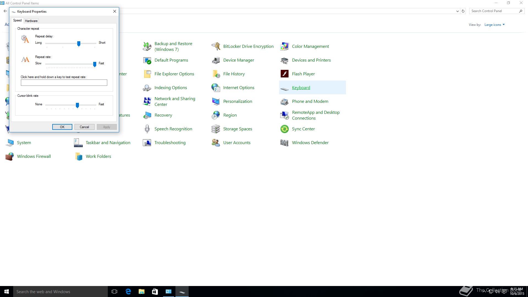
Task: Open Speech Recognition microphone icon
Action: click(x=147, y=129)
